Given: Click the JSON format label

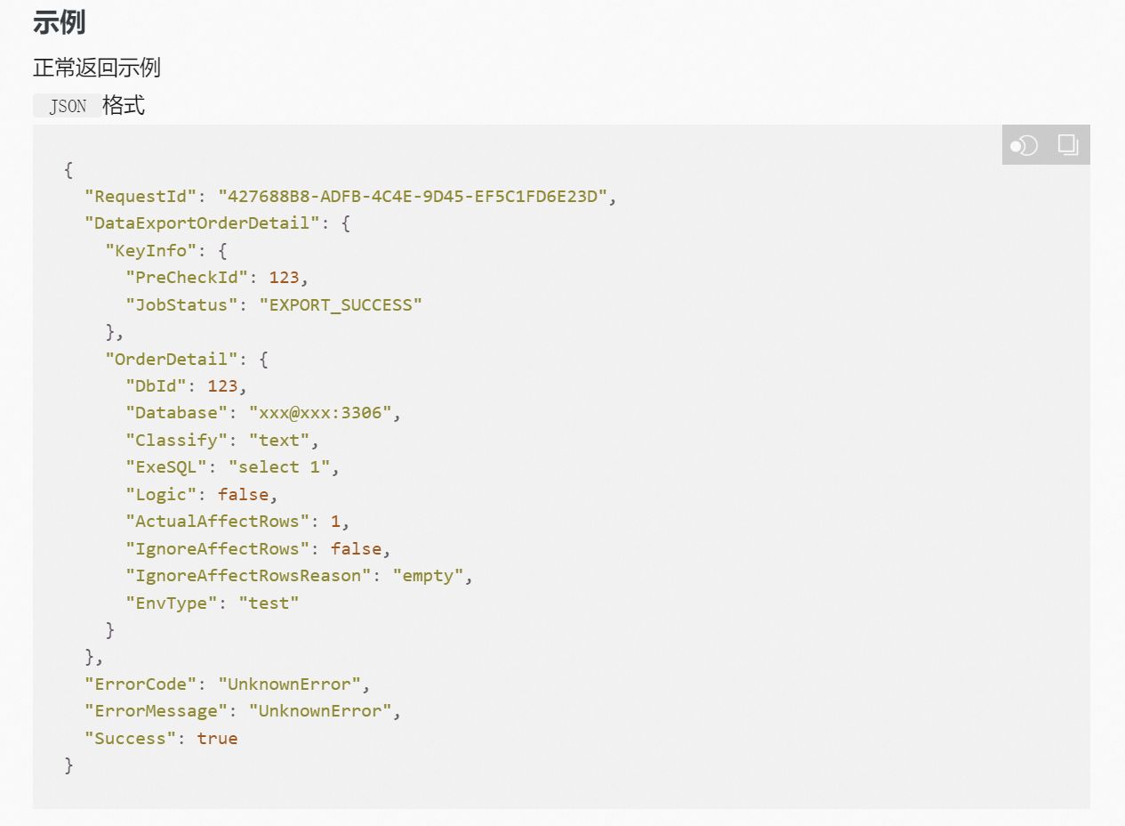Looking at the screenshot, I should [68, 106].
